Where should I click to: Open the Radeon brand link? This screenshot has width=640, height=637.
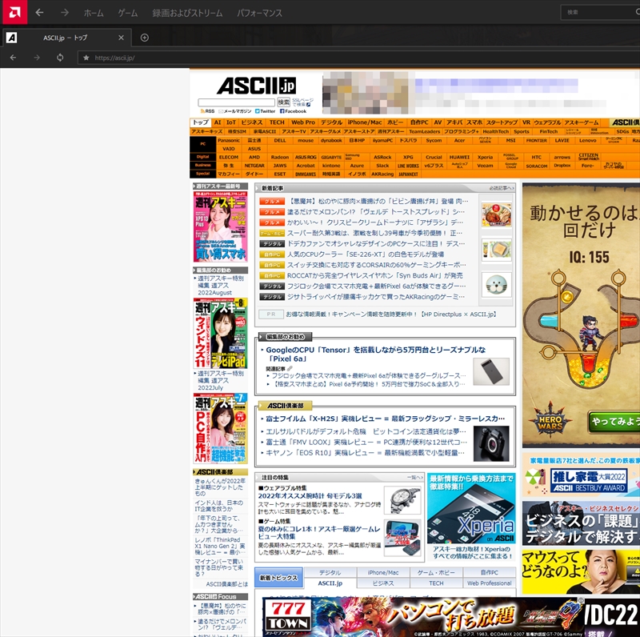pyautogui.click(x=280, y=157)
